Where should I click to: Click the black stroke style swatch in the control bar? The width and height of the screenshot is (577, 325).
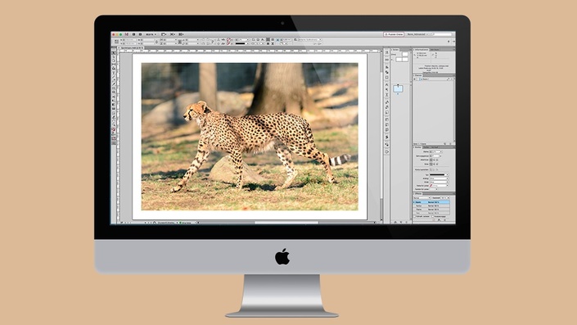[241, 43]
